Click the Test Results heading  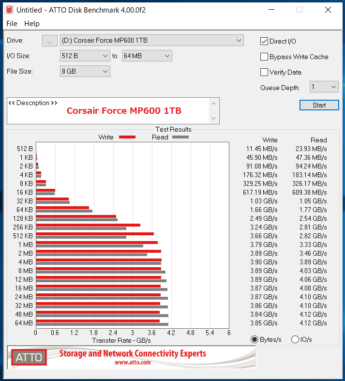pos(173,130)
